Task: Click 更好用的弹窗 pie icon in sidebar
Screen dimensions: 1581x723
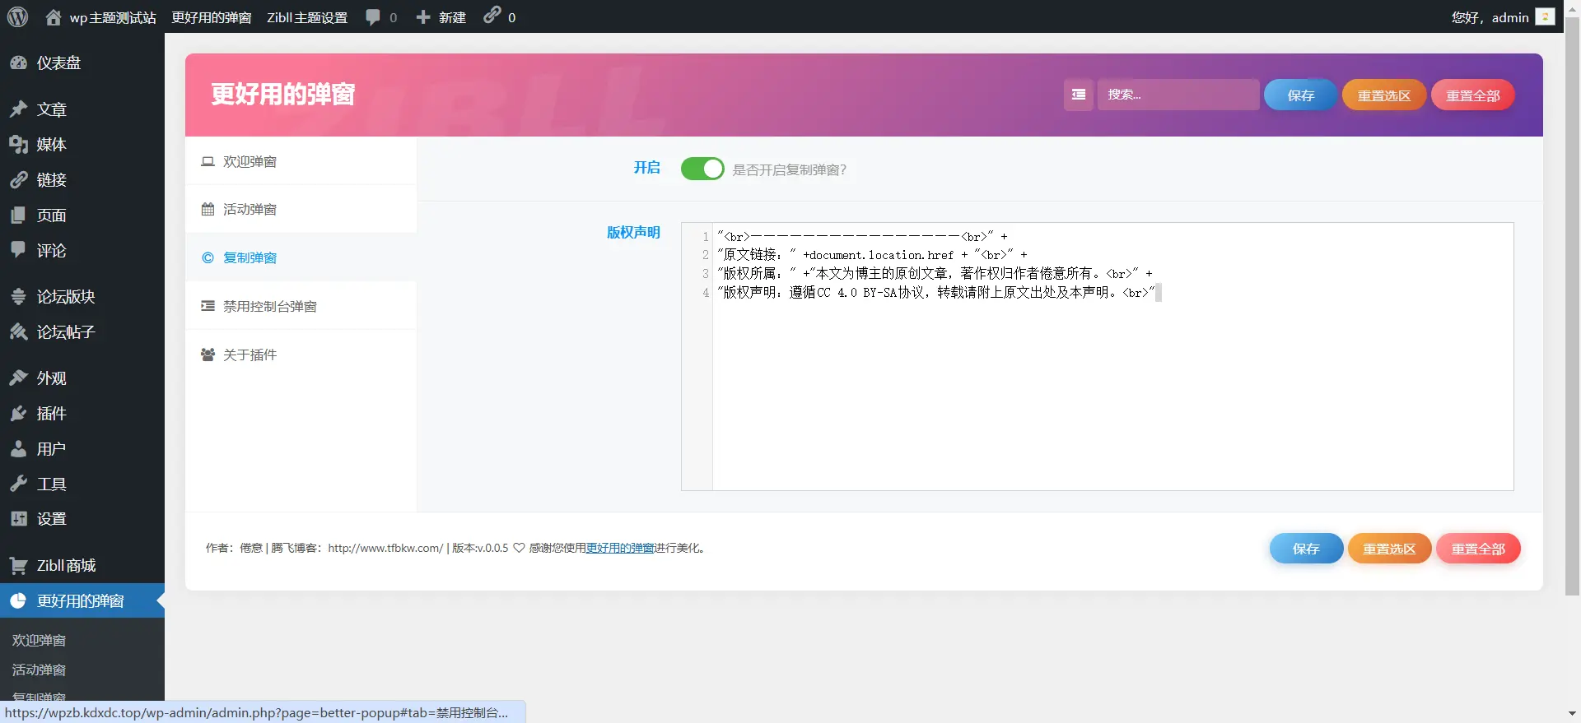Action: click(18, 601)
